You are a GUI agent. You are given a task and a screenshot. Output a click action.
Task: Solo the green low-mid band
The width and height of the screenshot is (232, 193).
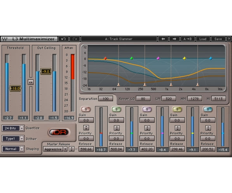(117, 109)
